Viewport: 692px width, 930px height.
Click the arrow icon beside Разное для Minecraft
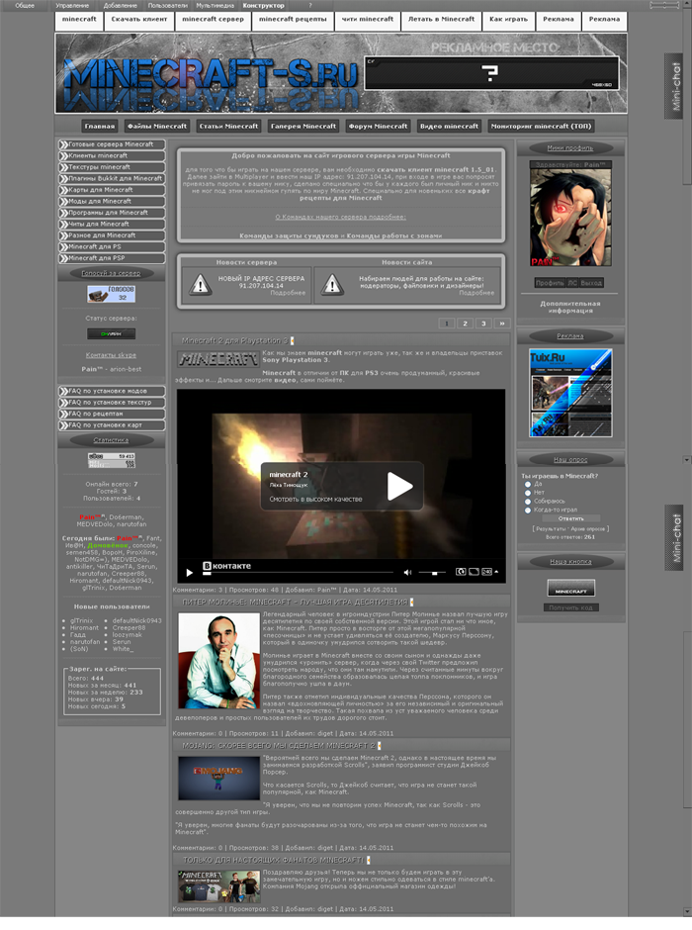(63, 234)
